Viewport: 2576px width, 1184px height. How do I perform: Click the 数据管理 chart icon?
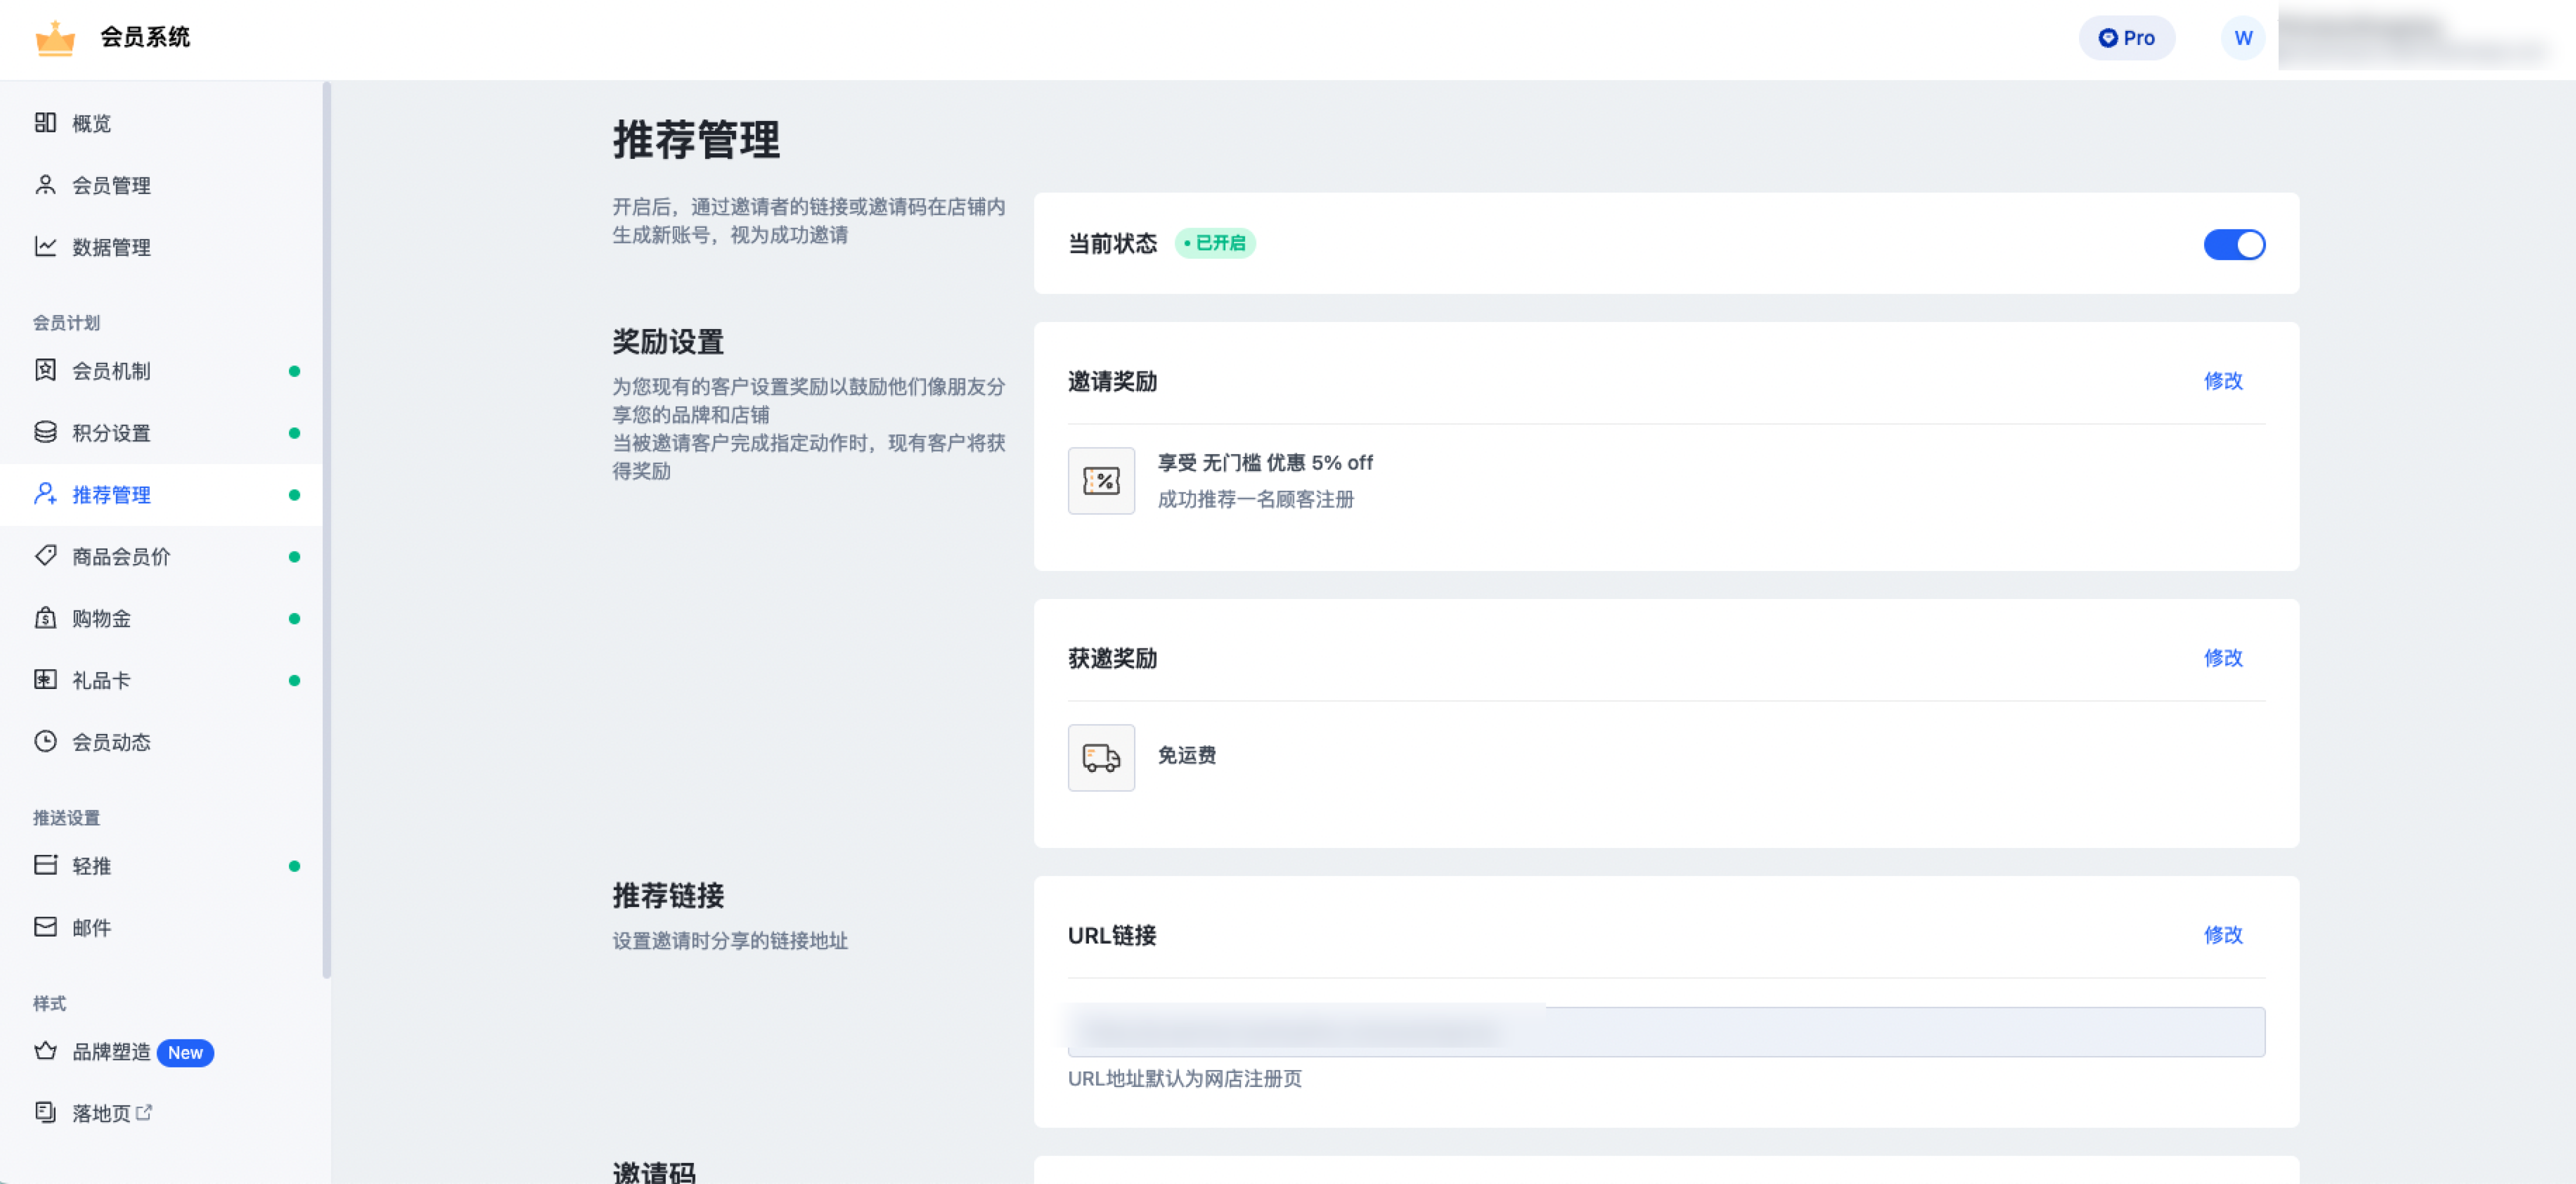point(45,246)
